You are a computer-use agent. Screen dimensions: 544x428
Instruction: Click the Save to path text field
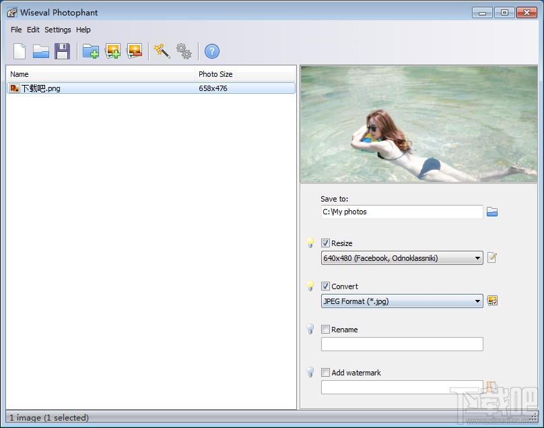pyautogui.click(x=401, y=212)
